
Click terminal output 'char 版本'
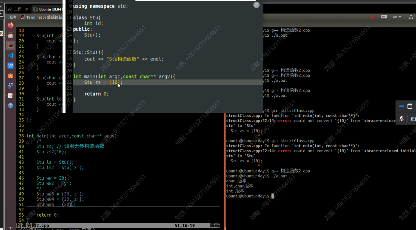click(x=236, y=181)
